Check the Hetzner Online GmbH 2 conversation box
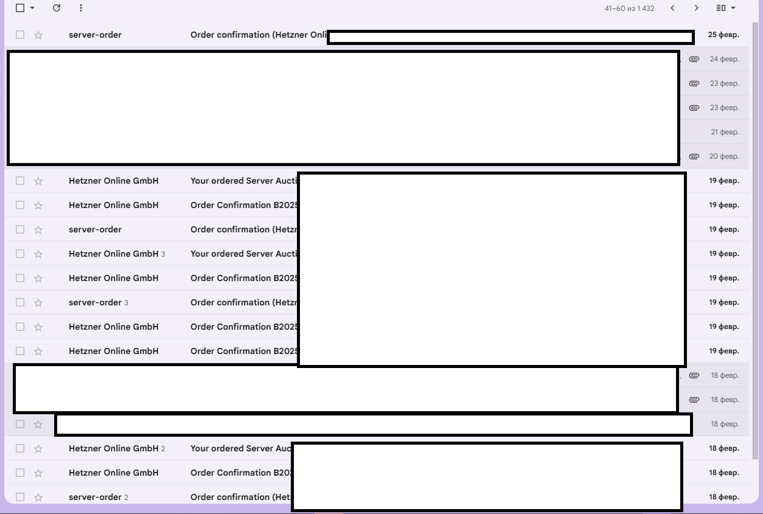The image size is (763, 514). point(20,448)
